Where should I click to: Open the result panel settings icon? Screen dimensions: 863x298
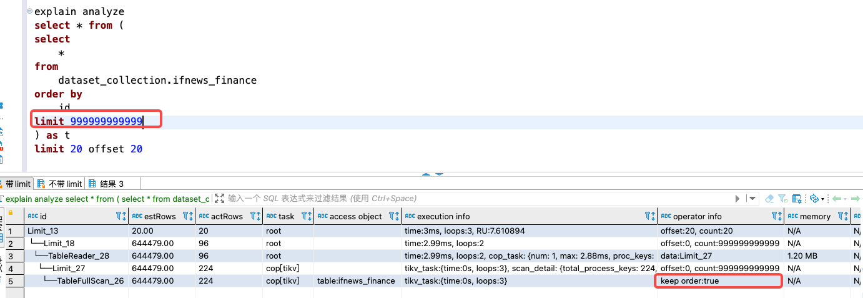point(797,199)
